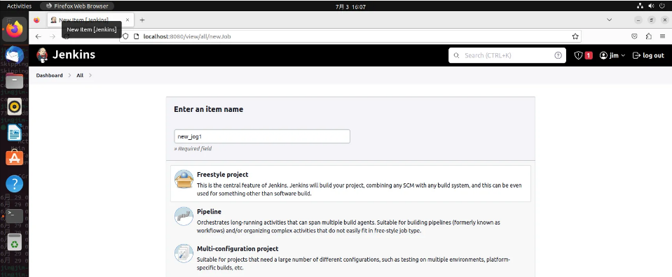Go to Dashboard breadcrumb link
Screen dimensions: 672x277
[49, 76]
